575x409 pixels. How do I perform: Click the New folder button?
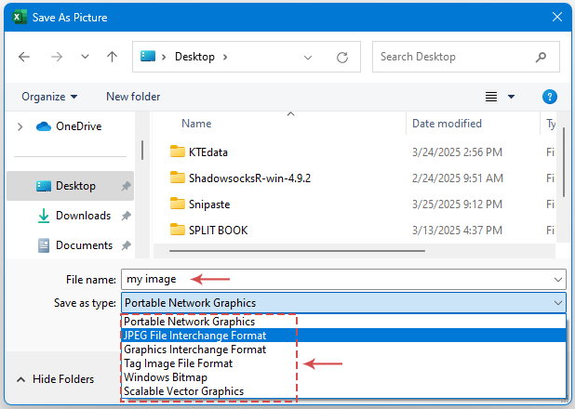[133, 97]
